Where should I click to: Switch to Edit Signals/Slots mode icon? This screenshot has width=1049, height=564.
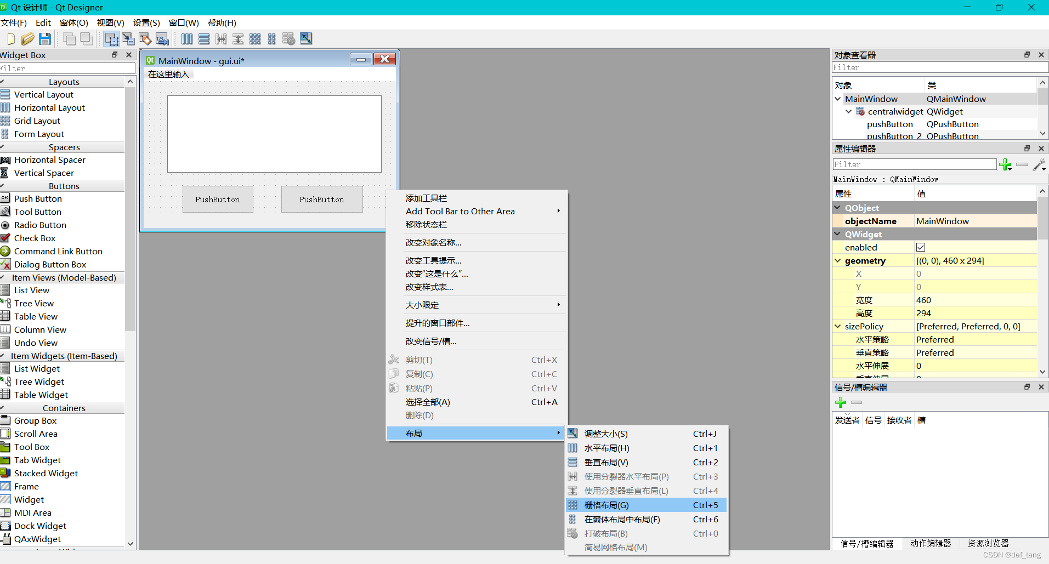[128, 39]
